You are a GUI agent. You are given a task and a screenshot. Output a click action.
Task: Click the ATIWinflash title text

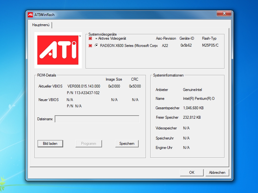45,15
